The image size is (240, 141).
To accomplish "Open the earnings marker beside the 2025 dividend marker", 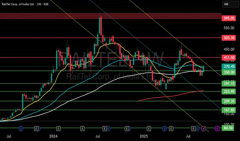I will 171,129.
